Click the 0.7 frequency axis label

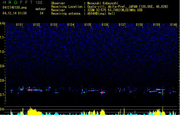coord(3,95)
